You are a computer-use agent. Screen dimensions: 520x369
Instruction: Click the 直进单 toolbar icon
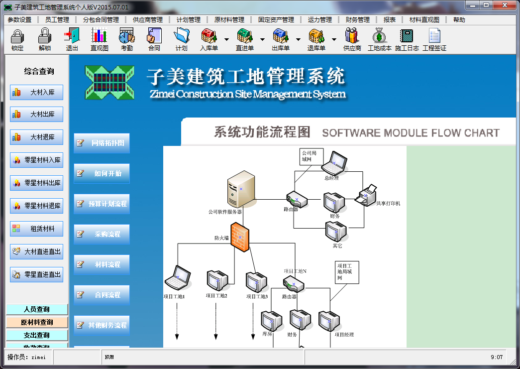245,39
